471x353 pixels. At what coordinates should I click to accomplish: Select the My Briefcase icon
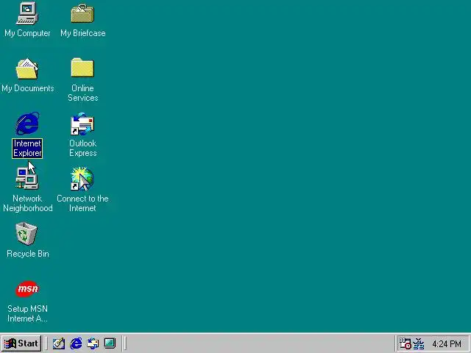(x=82, y=13)
